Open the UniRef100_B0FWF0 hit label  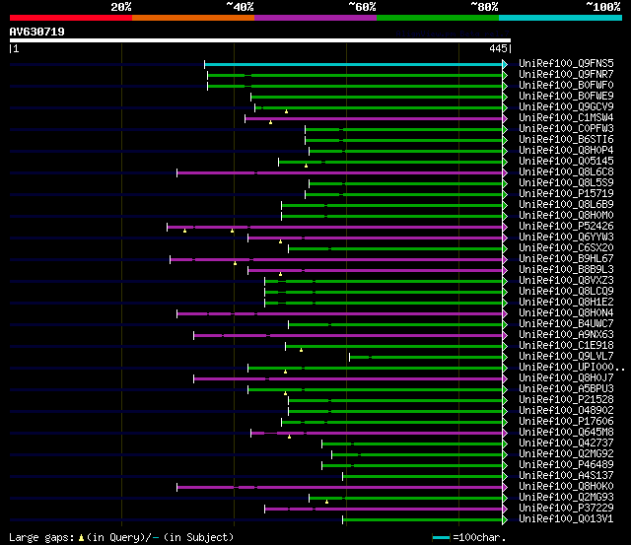[x=566, y=86]
